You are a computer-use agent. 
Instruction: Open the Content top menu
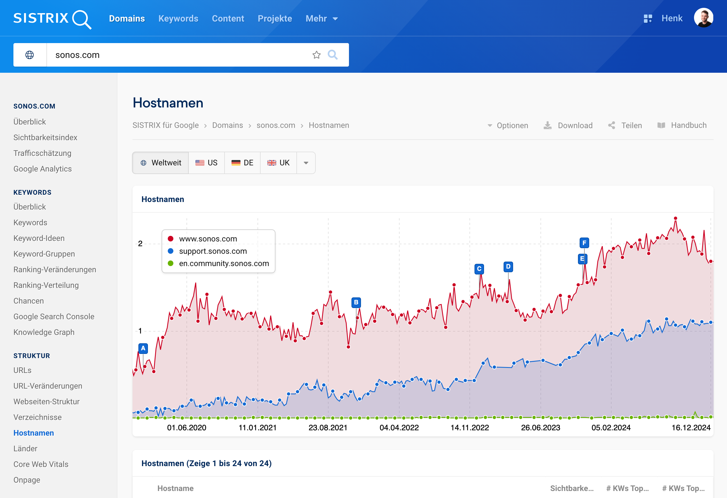228,18
